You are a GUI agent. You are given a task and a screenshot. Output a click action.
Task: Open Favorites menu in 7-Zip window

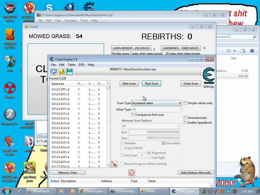coord(71,20)
